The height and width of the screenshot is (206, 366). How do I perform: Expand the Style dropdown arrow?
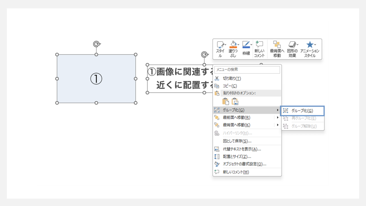pyautogui.click(x=225, y=45)
